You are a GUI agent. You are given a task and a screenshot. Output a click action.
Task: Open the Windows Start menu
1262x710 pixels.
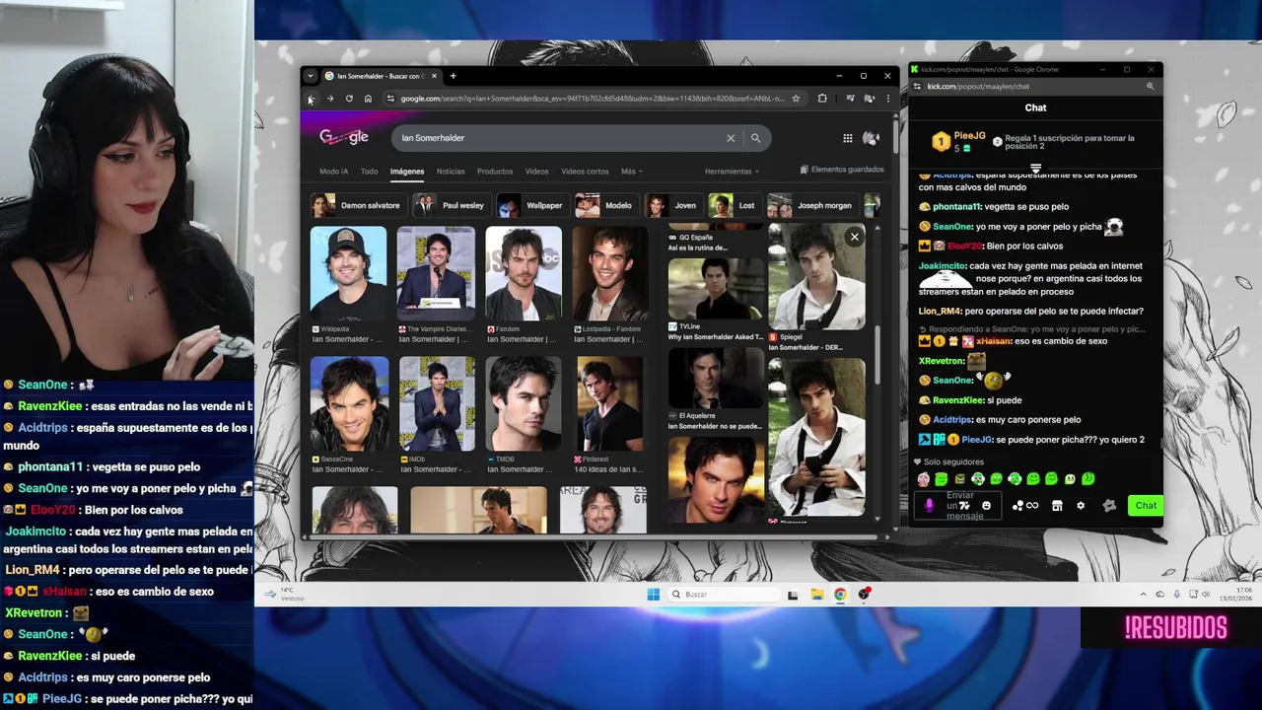coord(653,595)
